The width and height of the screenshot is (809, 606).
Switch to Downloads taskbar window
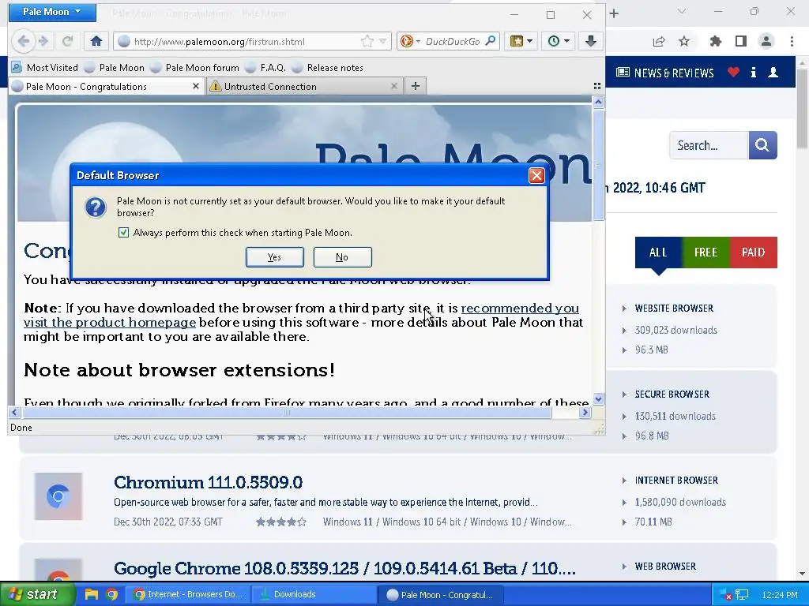[314, 594]
